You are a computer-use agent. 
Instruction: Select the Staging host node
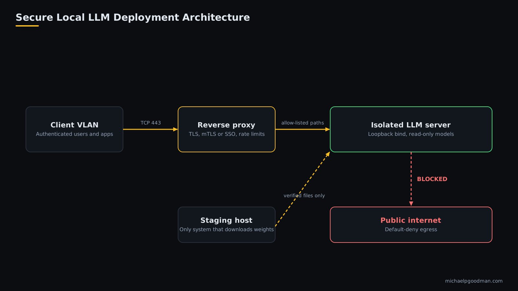[x=227, y=225]
